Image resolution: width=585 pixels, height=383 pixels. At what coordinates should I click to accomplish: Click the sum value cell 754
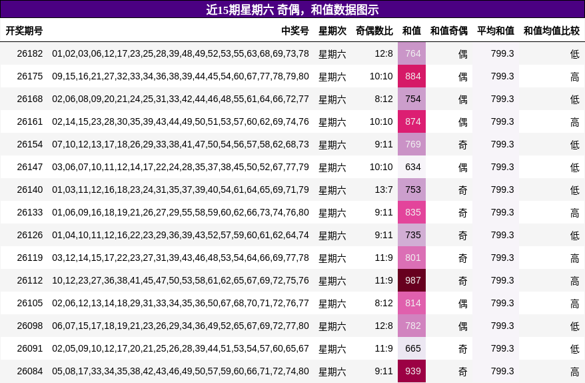coord(412,99)
